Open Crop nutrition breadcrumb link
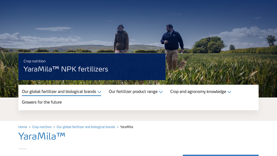Image resolution: width=277 pixels, height=156 pixels. [42, 127]
